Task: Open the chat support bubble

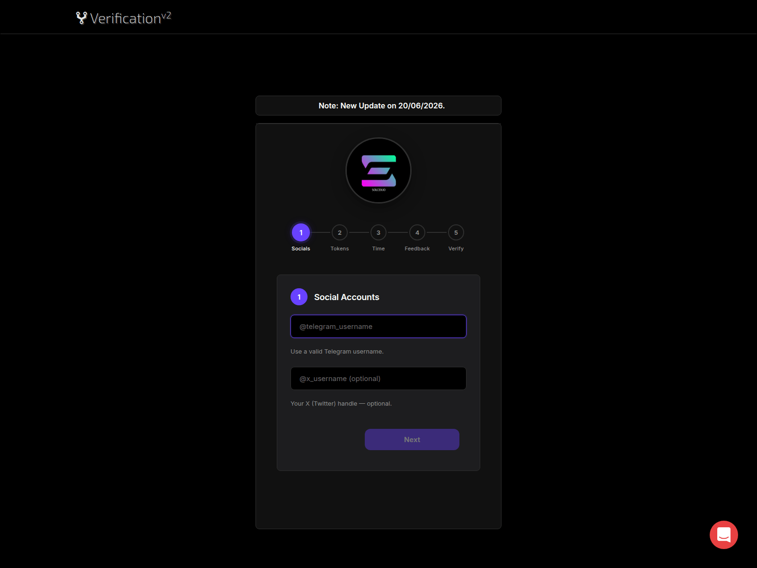Action: click(x=723, y=535)
